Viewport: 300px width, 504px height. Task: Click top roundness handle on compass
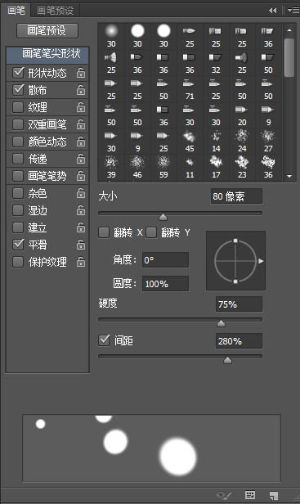pos(235,241)
